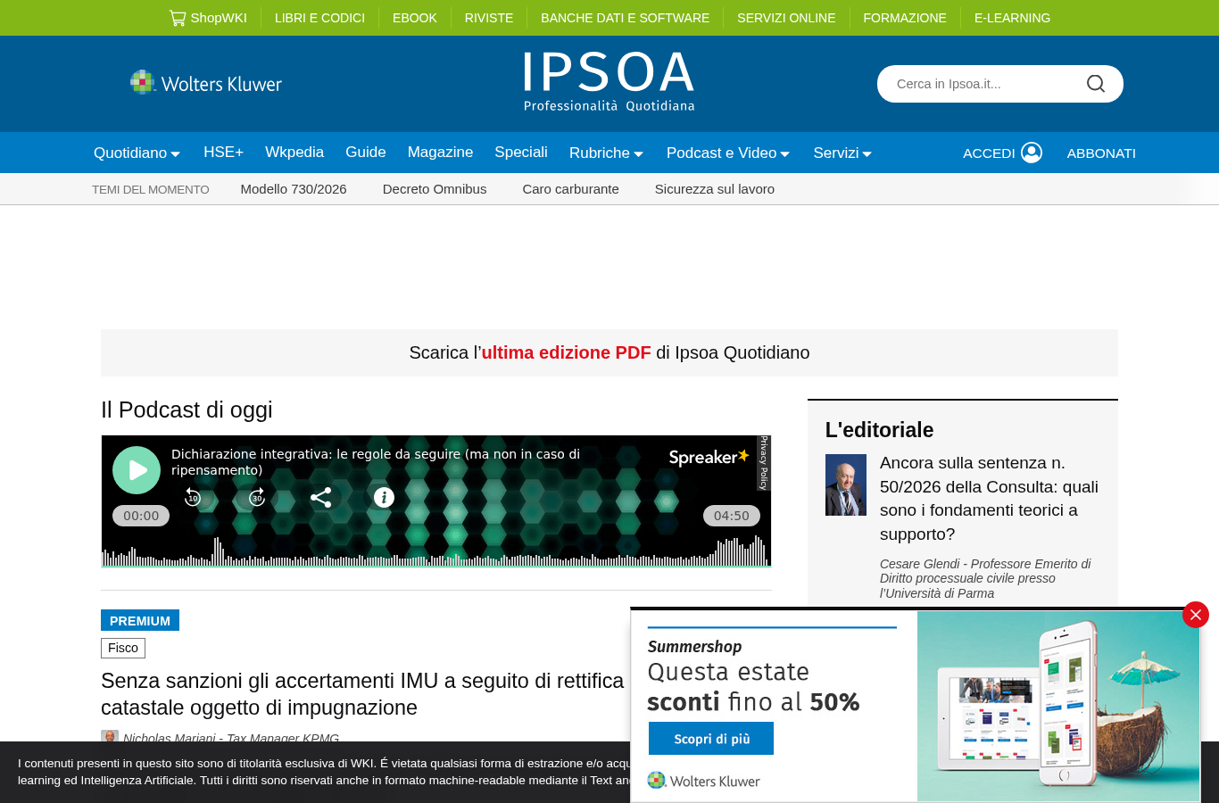Click the Summershop coconut ad image
The width and height of the screenshot is (1219, 803).
1058,706
